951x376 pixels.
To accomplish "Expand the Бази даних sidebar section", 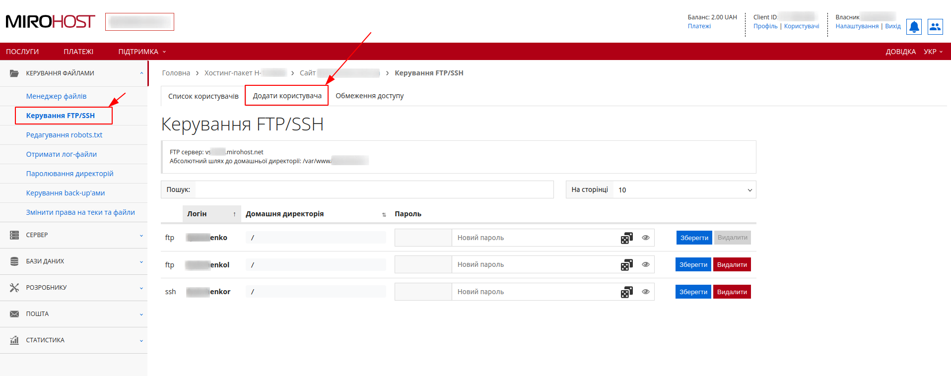I will click(x=141, y=262).
